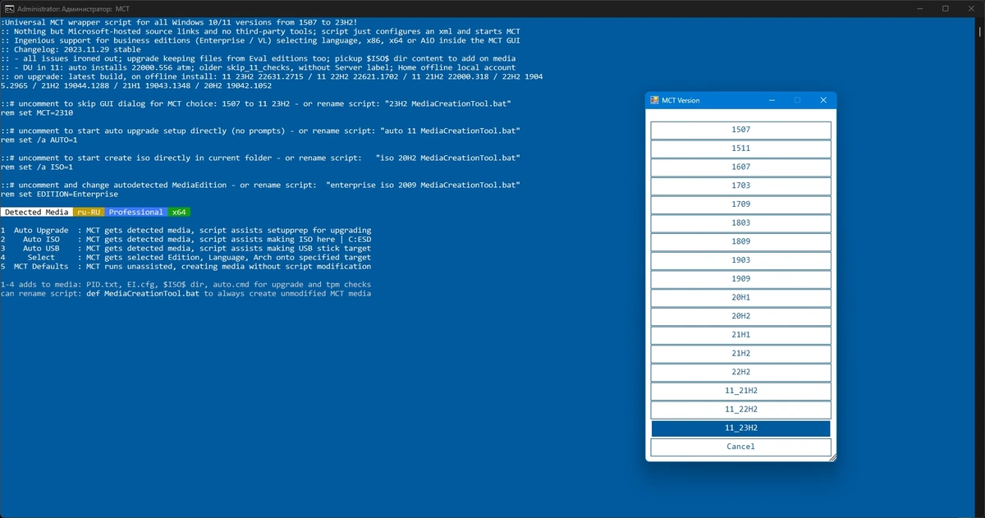Viewport: 985px width, 518px height.
Task: Cancel the MCT Version dialog
Action: coord(740,447)
